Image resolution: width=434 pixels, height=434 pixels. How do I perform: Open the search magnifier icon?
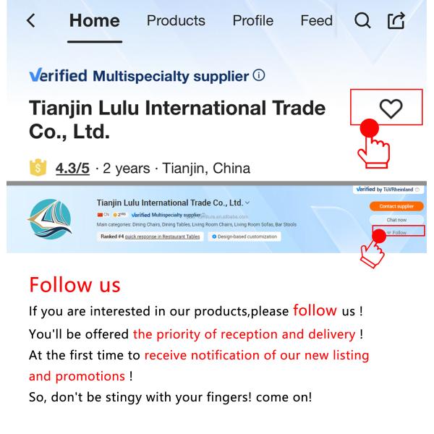[362, 20]
